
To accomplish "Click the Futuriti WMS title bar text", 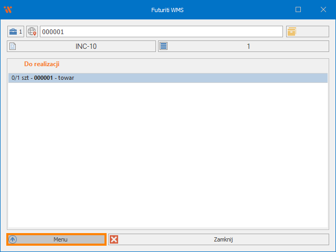I will pyautogui.click(x=167, y=9).
